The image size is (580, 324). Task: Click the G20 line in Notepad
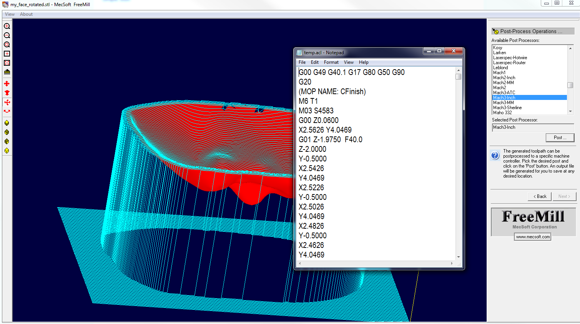[305, 82]
